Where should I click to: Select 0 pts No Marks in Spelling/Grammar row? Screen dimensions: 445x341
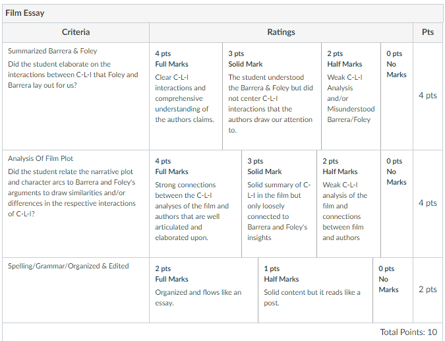[393, 290]
